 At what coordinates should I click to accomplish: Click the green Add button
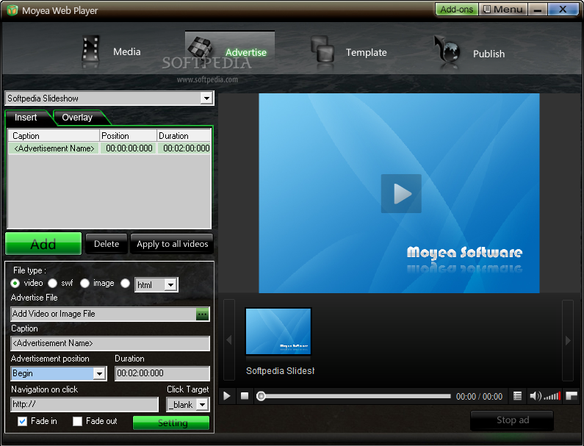pyautogui.click(x=43, y=244)
